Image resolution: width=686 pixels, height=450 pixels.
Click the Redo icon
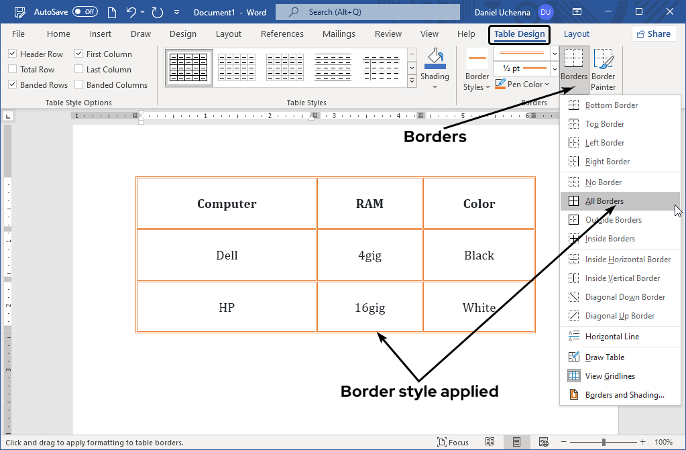pyautogui.click(x=158, y=11)
